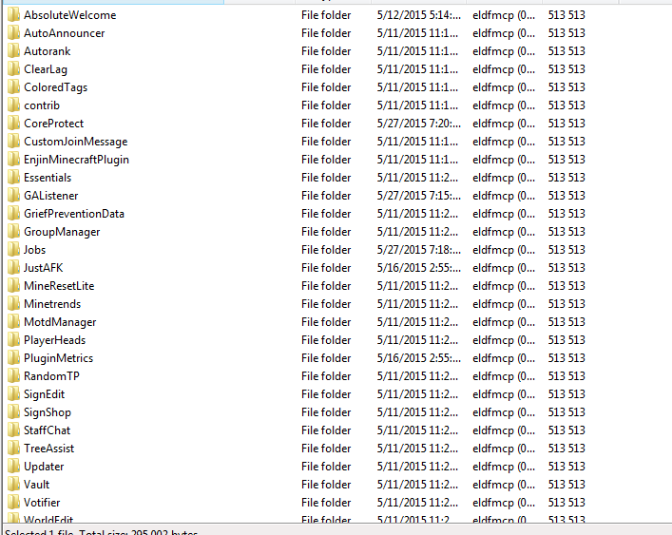Click the Autorank folder icon
672x535 pixels.
click(13, 51)
